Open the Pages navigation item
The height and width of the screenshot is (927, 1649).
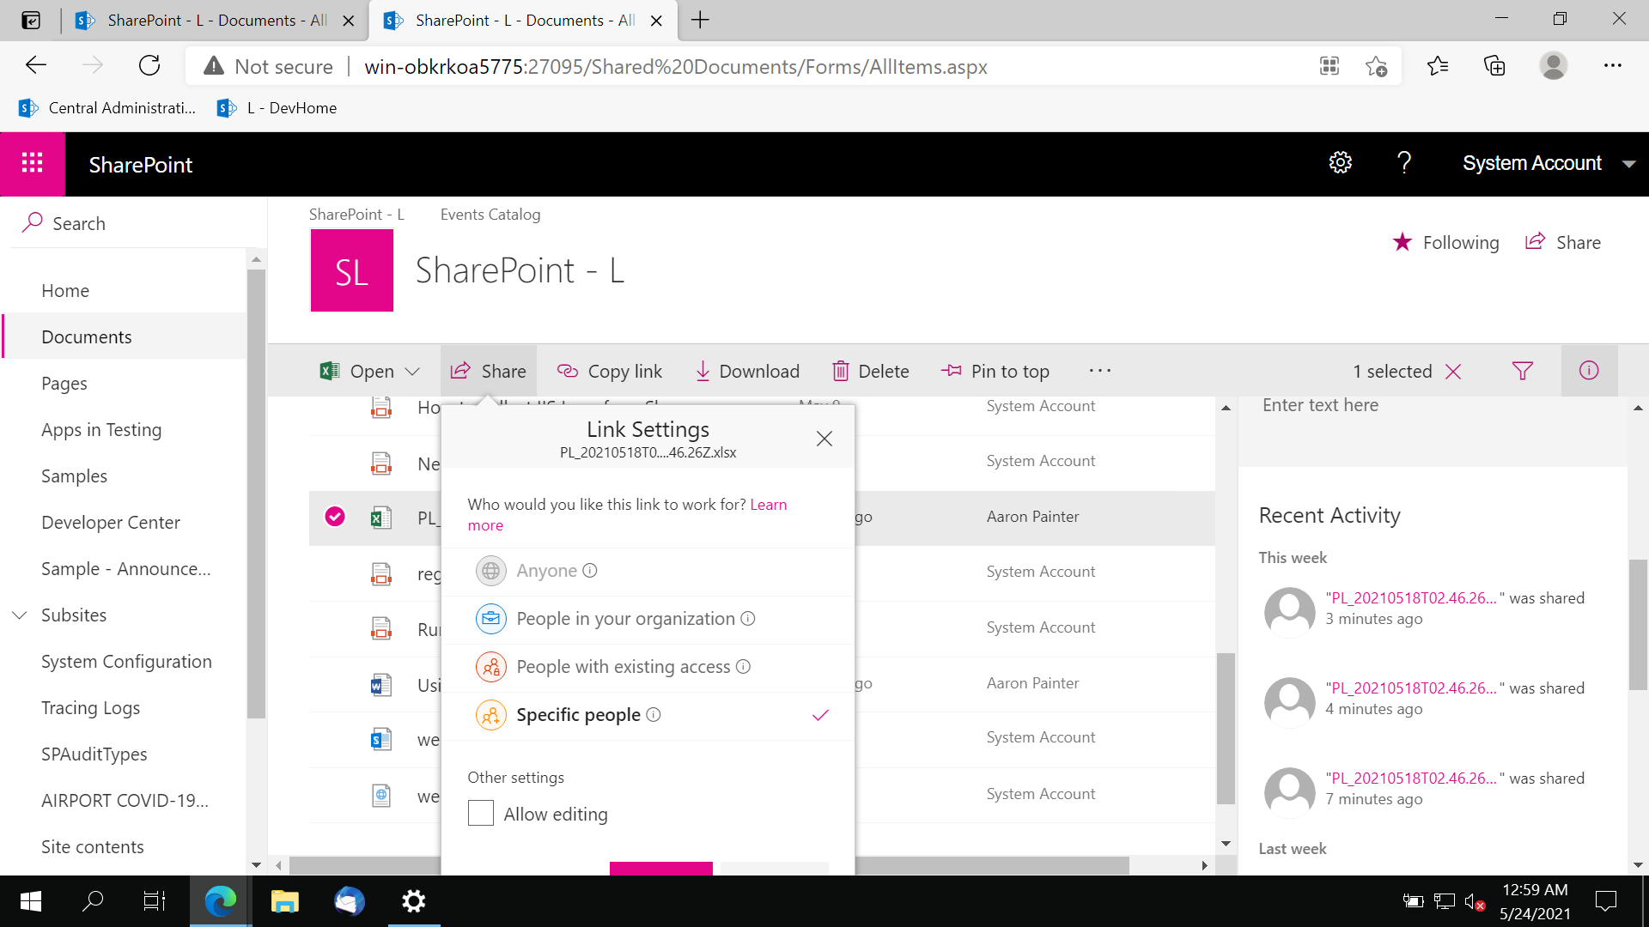pyautogui.click(x=64, y=384)
